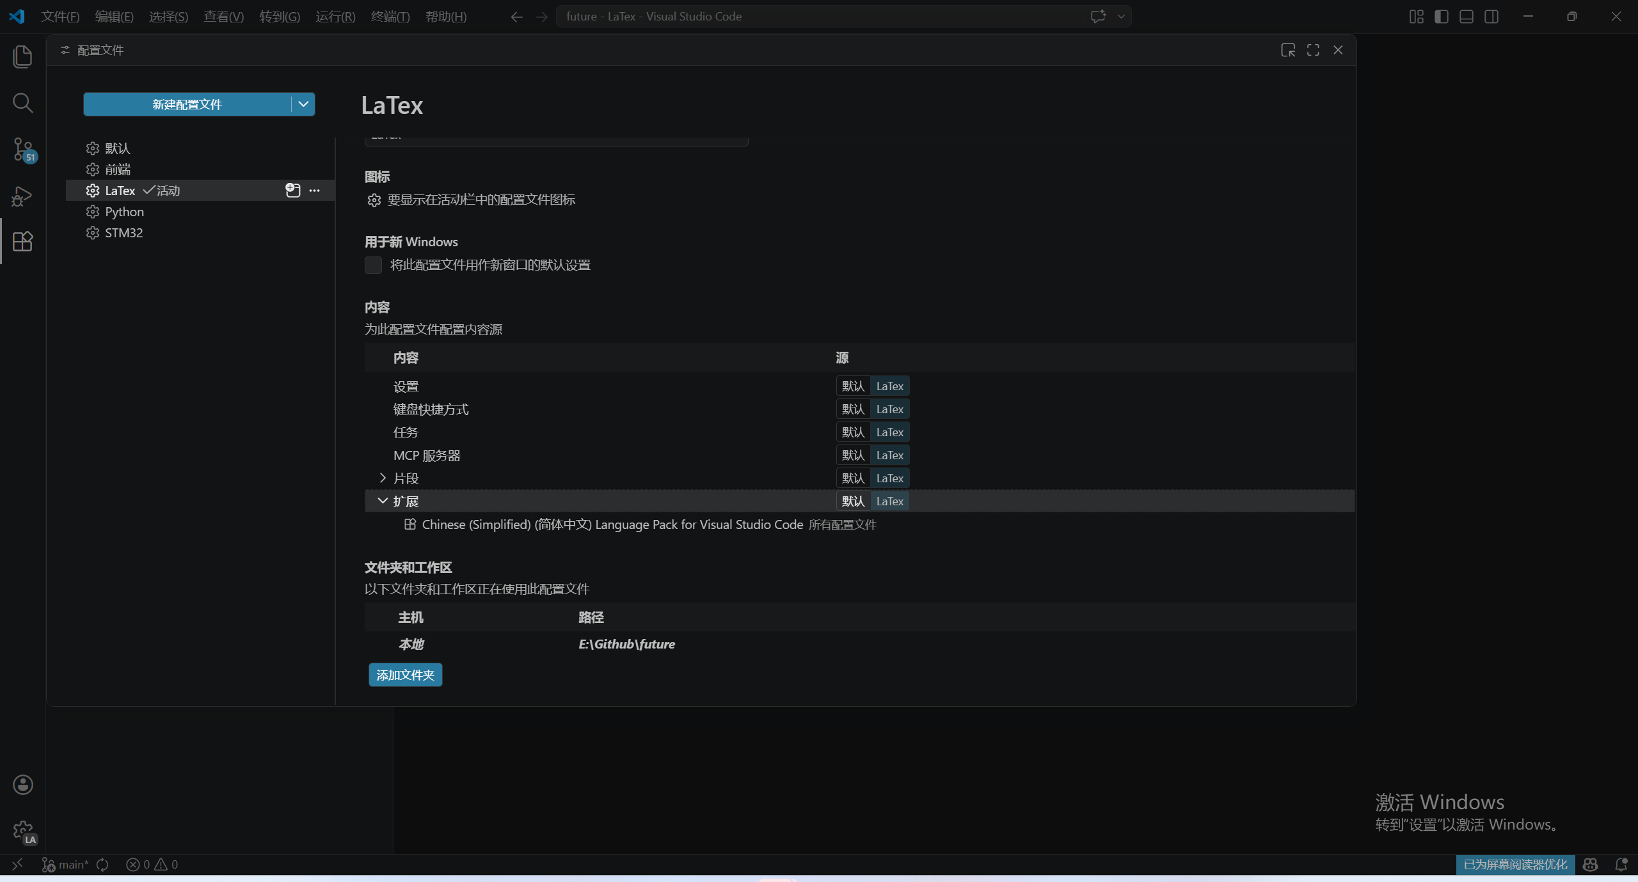Open dropdown arrow beside 新建配置文件
The height and width of the screenshot is (882, 1638).
point(303,104)
